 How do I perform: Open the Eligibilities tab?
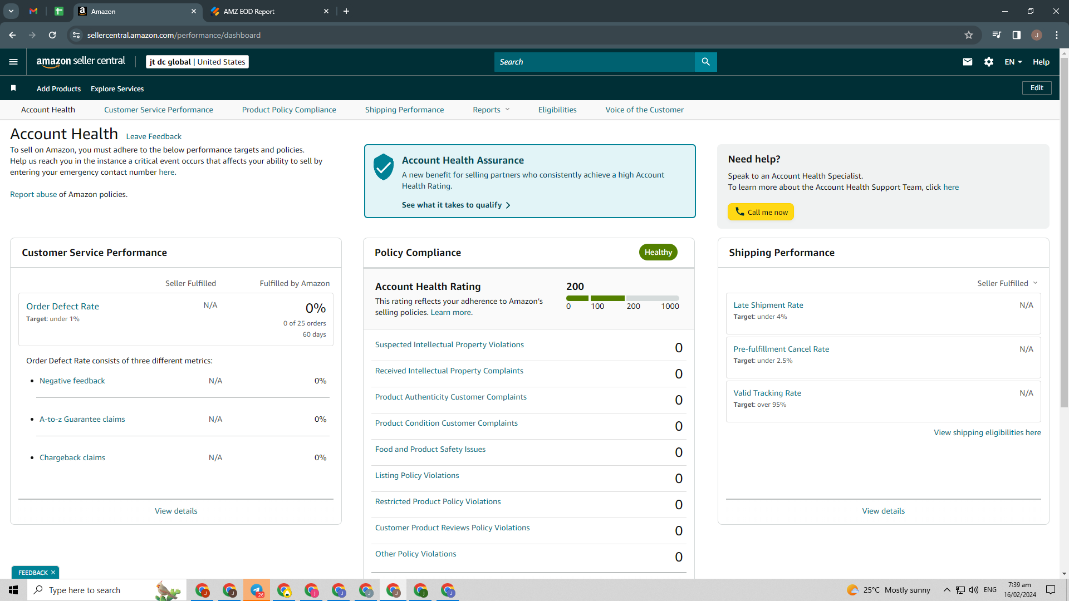point(557,110)
